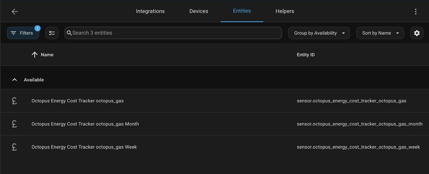Sort by the Name column header
Image resolution: width=429 pixels, height=174 pixels.
(47, 55)
